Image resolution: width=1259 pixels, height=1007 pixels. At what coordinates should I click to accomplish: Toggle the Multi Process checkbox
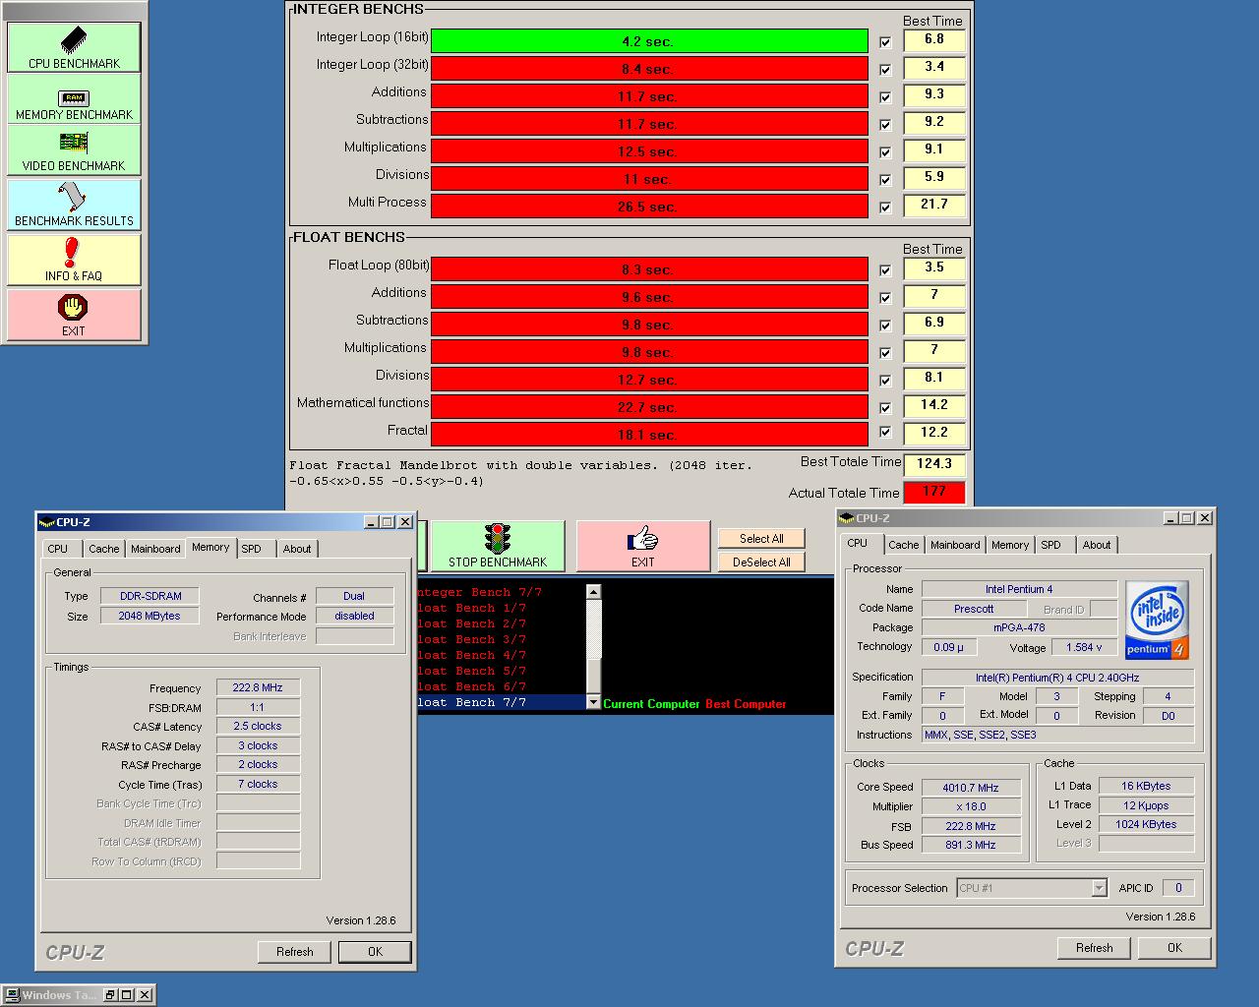[885, 207]
